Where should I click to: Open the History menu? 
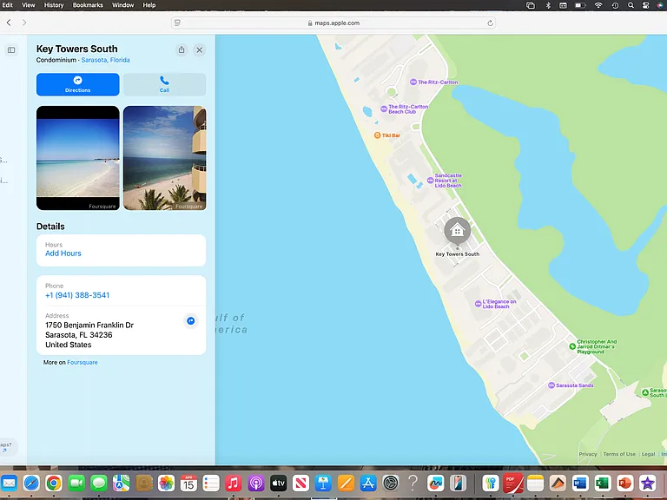click(54, 5)
